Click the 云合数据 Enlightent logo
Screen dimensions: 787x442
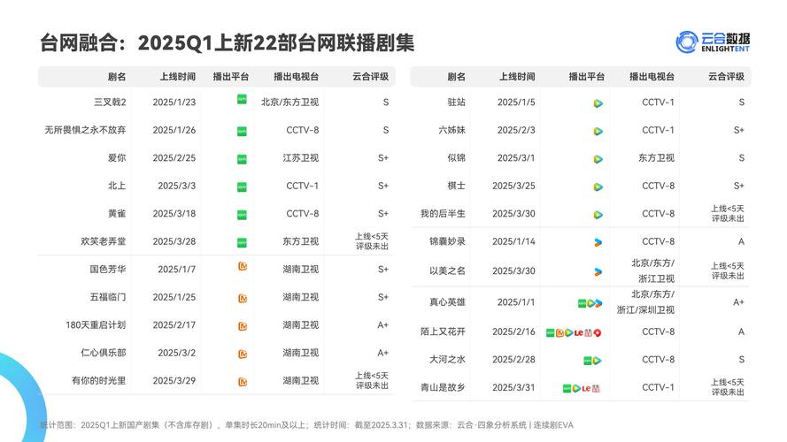point(713,42)
